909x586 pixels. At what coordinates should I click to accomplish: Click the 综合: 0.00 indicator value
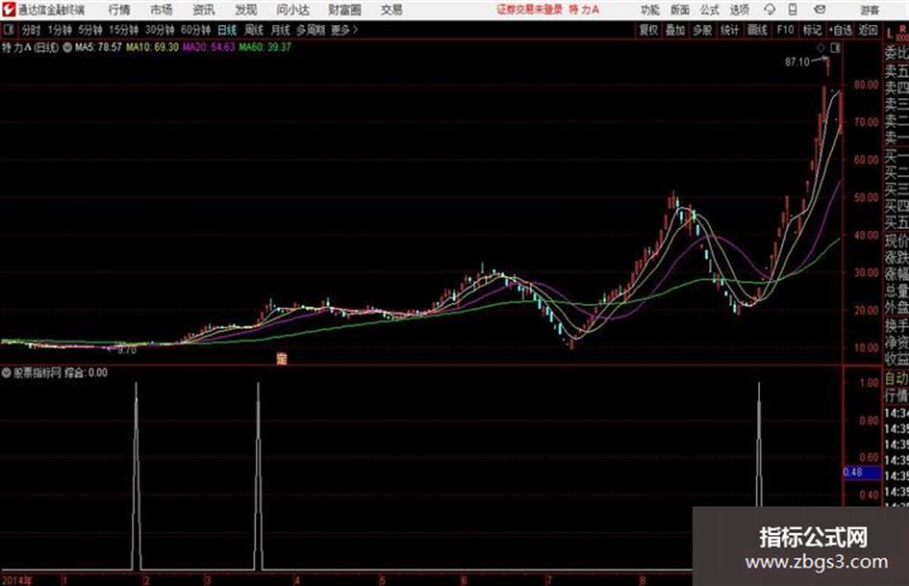86,373
